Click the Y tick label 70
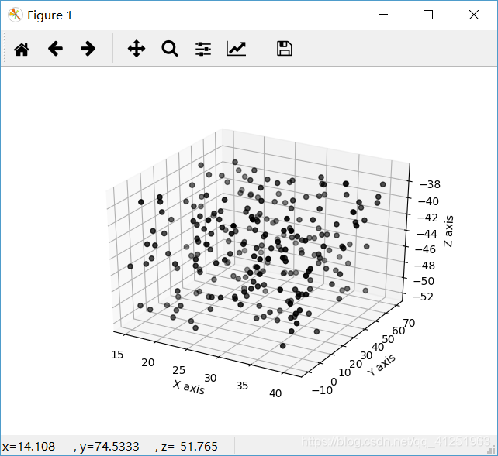 coord(409,323)
